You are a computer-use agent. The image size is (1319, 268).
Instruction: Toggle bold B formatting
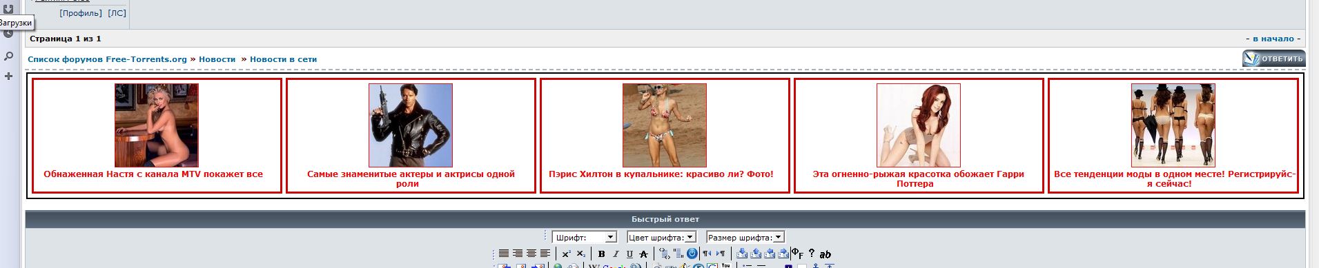pyautogui.click(x=601, y=254)
